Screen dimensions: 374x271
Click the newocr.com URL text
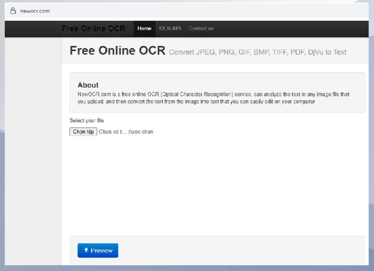coord(35,11)
